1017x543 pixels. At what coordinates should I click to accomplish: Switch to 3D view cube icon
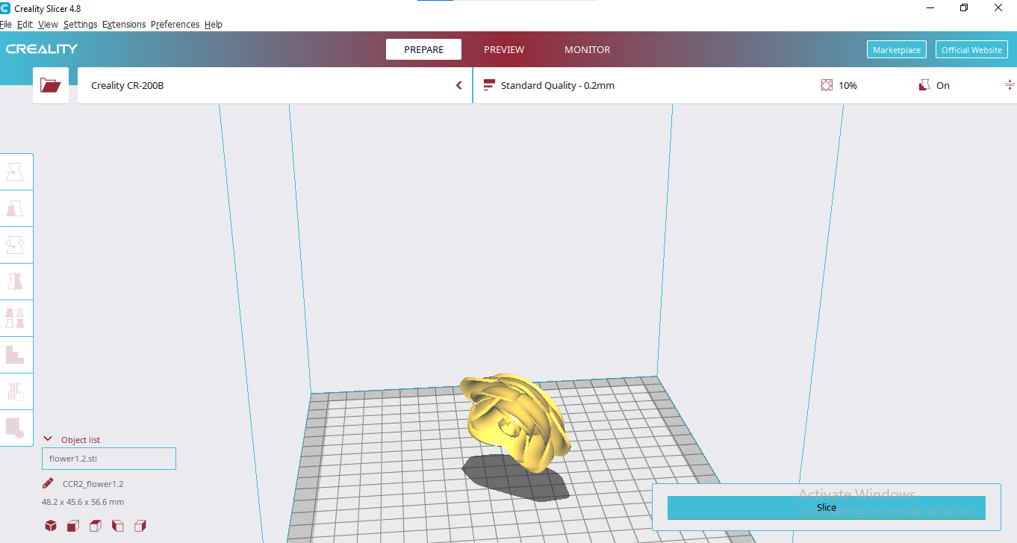[x=50, y=526]
